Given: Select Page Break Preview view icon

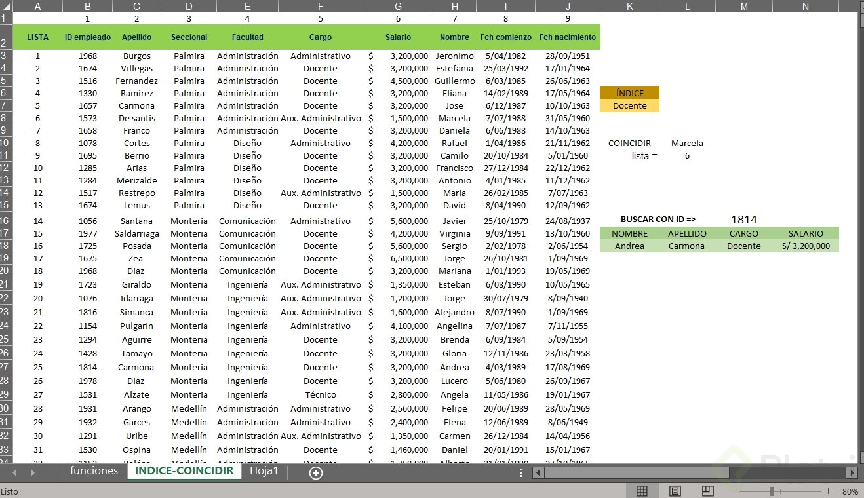Looking at the screenshot, I should click(708, 490).
